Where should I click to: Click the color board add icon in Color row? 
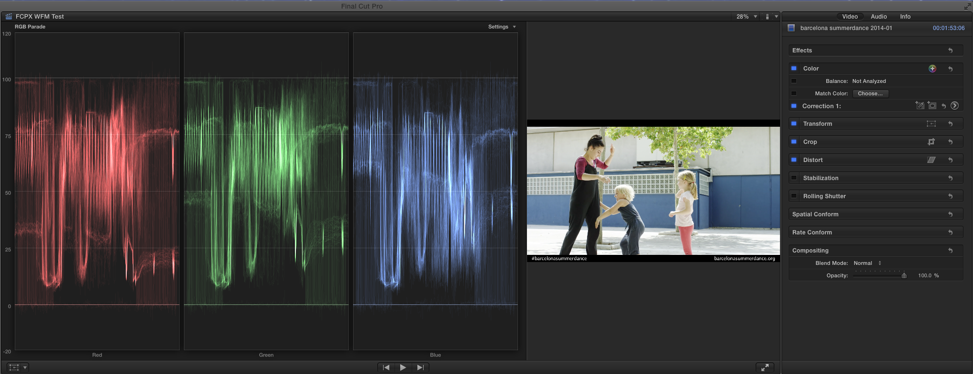[932, 69]
